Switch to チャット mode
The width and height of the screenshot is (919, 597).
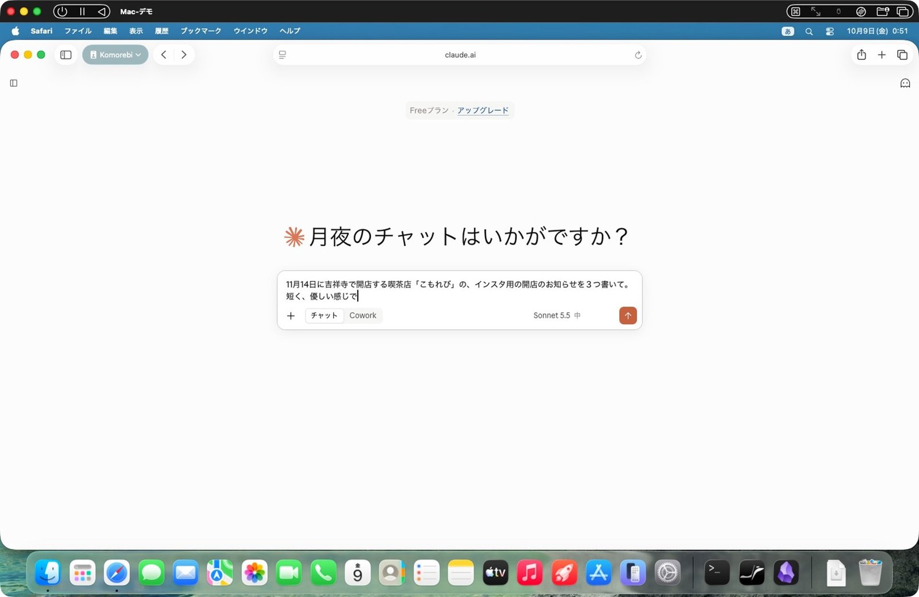(x=325, y=316)
